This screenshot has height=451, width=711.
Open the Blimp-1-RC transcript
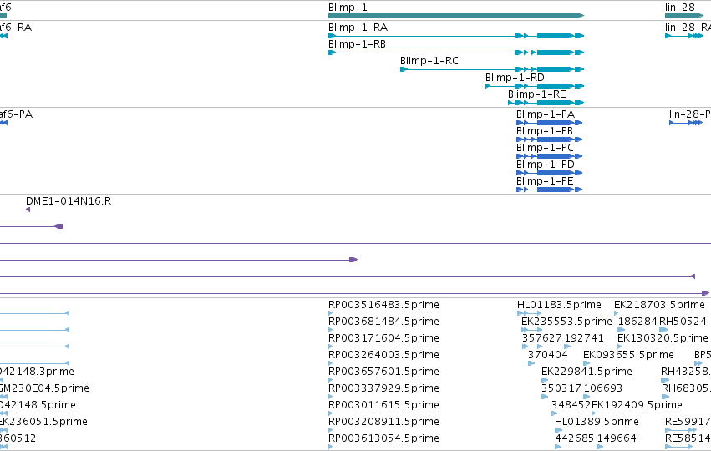(x=492, y=69)
